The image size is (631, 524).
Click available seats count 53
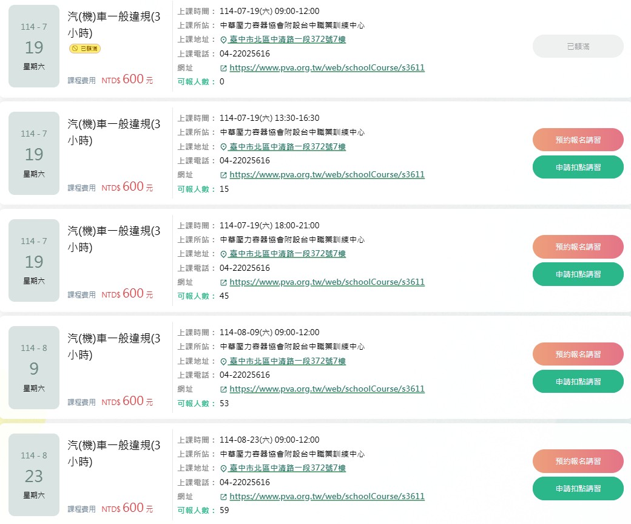point(224,403)
